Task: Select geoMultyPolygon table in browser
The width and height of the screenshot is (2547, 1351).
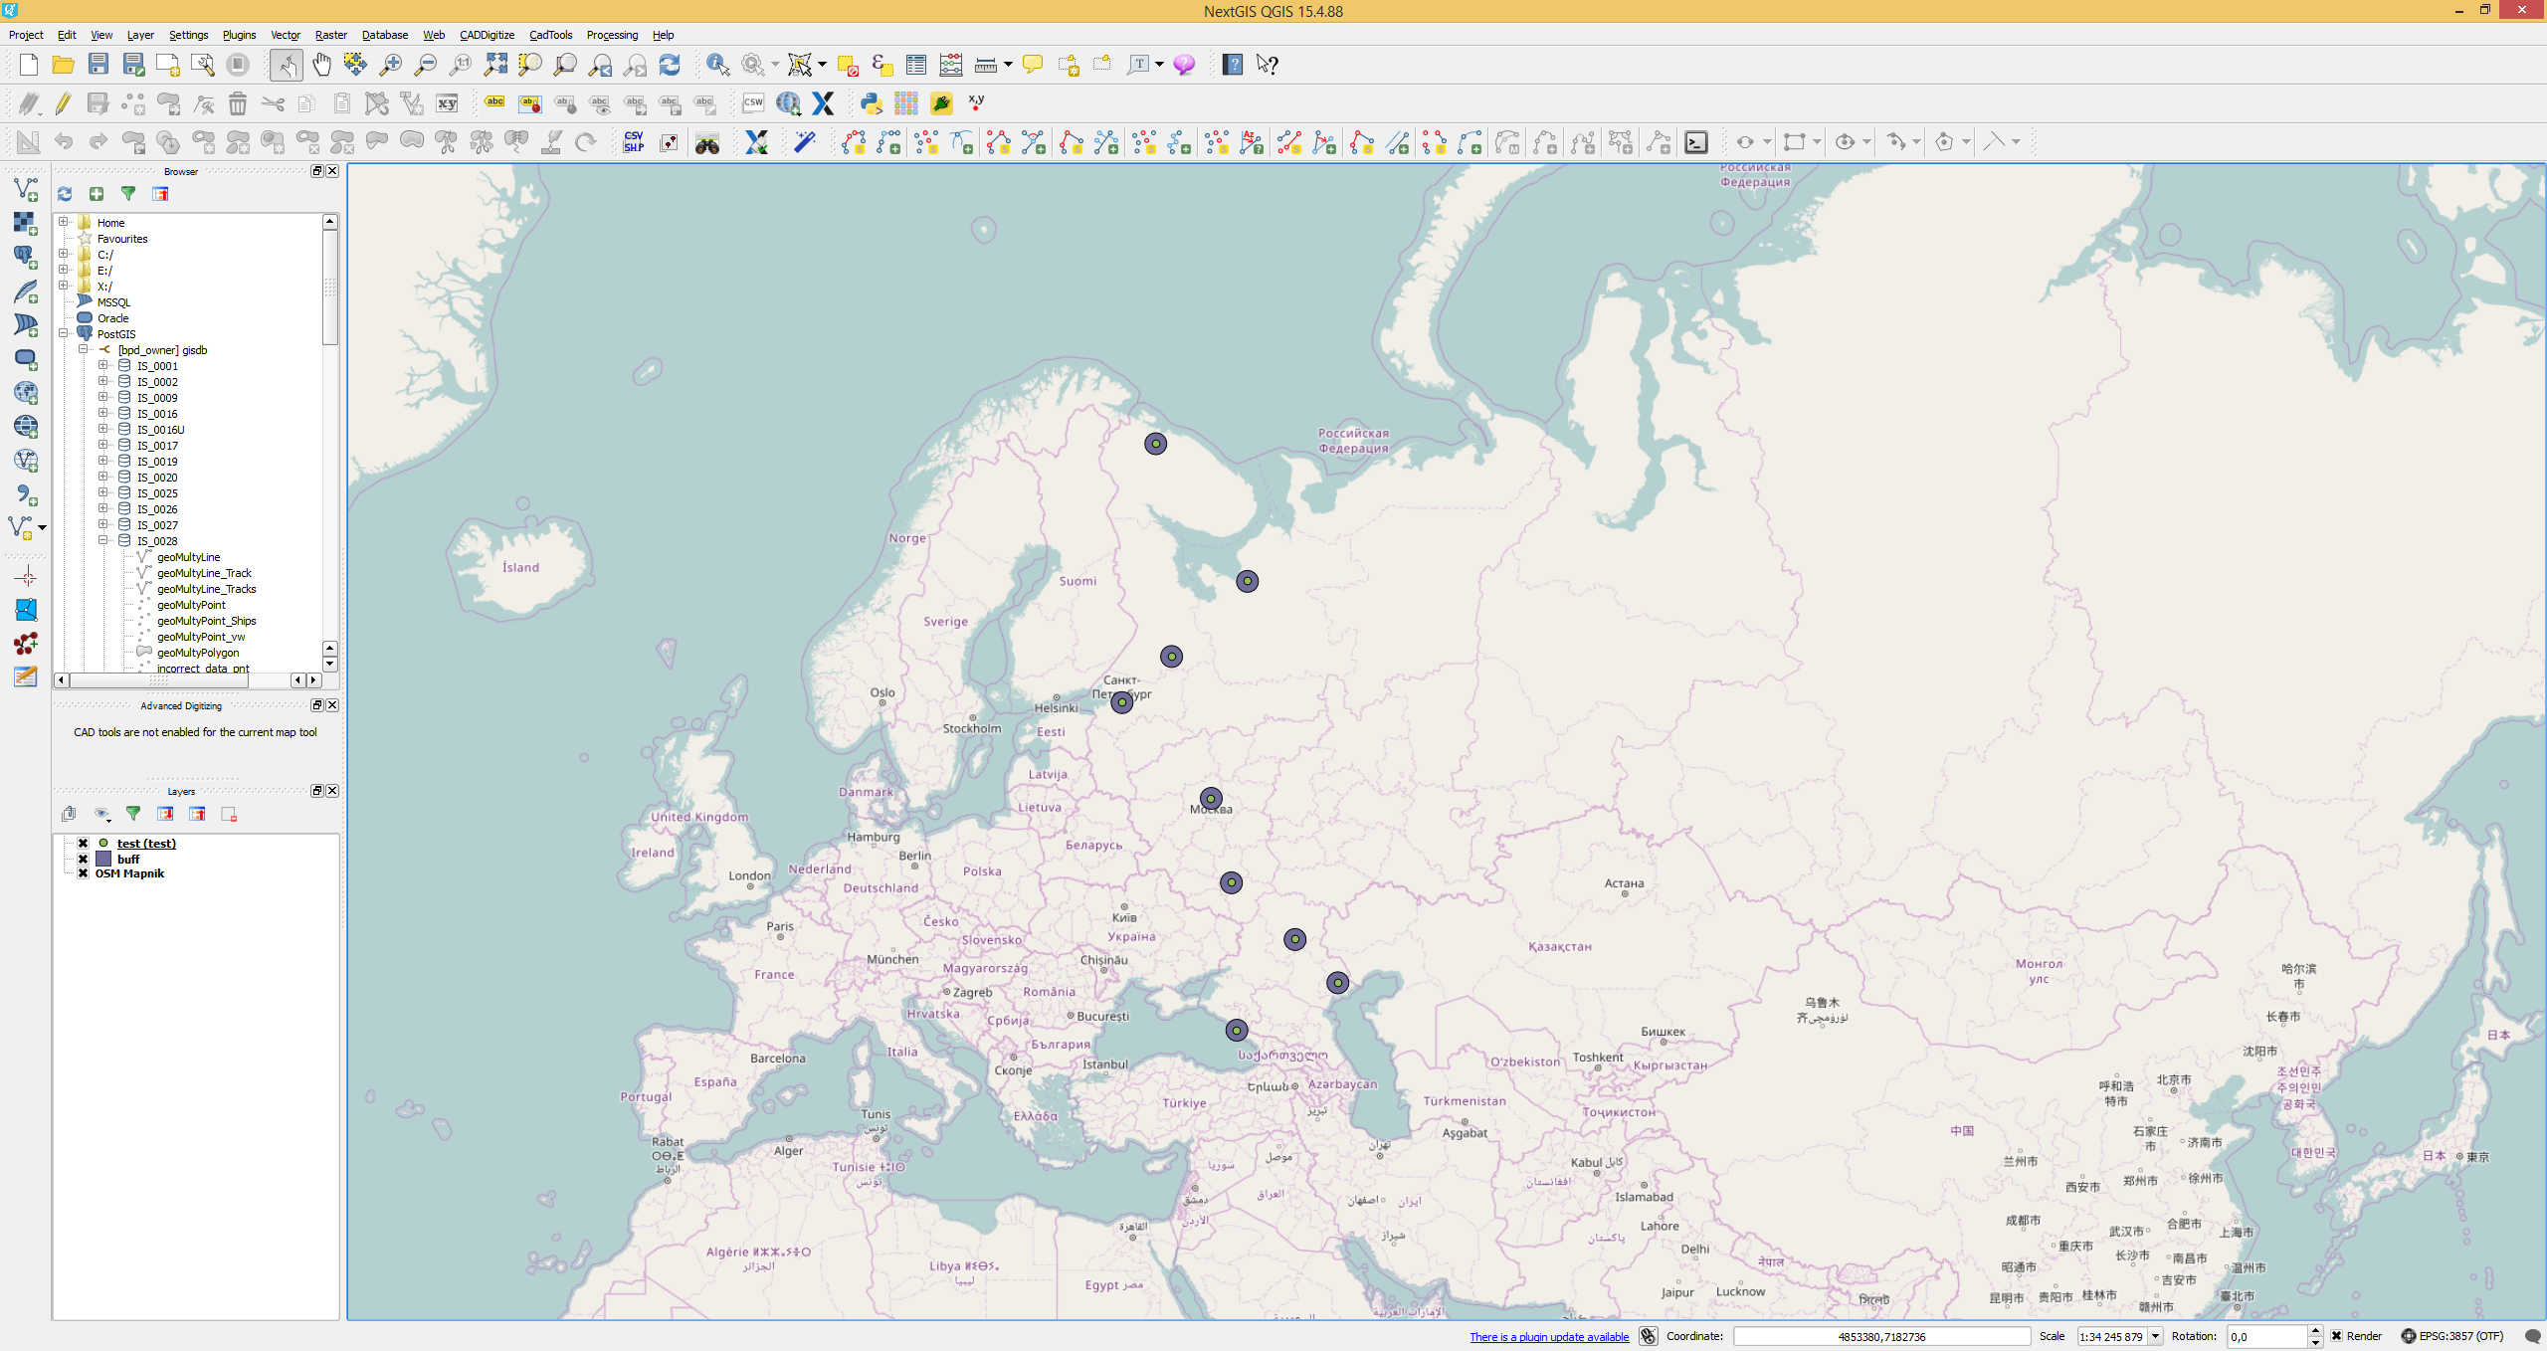Action: 198,653
